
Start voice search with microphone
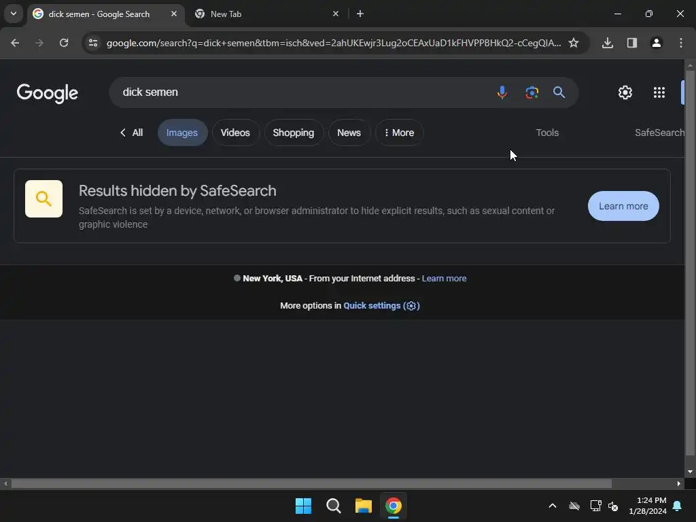pyautogui.click(x=502, y=92)
